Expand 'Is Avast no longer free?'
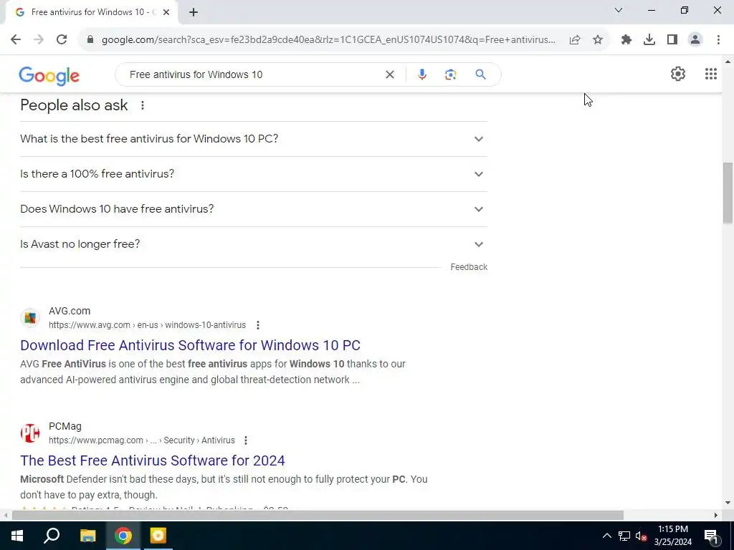Viewport: 734px width, 550px height. 254,244
